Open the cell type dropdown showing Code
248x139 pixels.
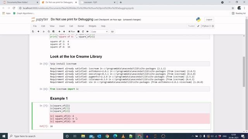tap(99, 32)
